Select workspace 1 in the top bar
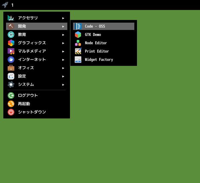This screenshot has width=200, height=183. click(12, 5)
